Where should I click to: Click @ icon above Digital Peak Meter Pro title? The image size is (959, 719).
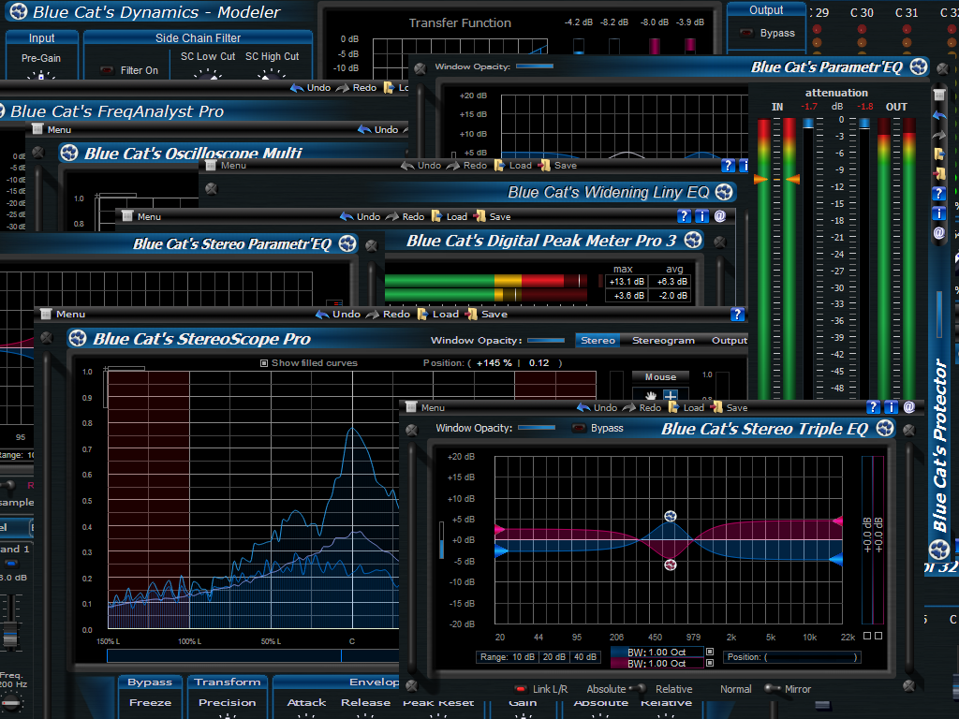(x=720, y=216)
